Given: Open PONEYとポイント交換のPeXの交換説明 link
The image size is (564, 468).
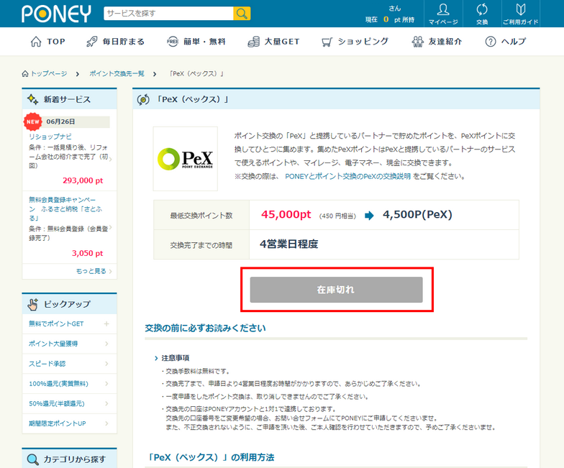Looking at the screenshot, I should 348,177.
